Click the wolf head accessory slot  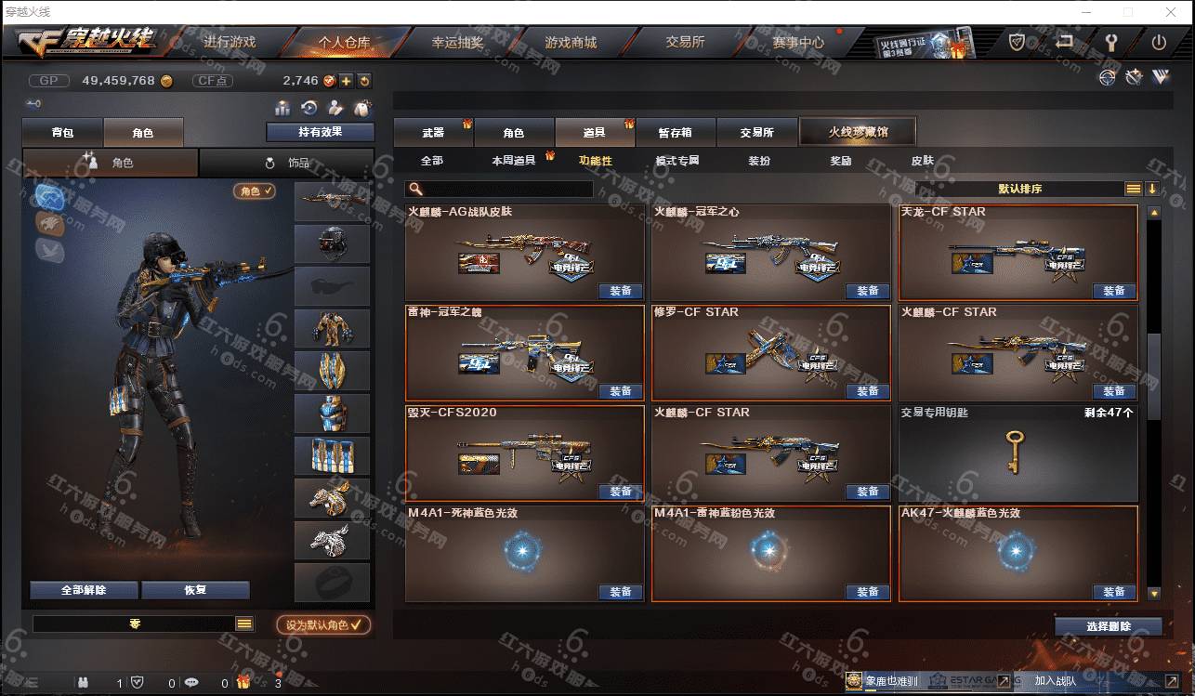[x=333, y=540]
